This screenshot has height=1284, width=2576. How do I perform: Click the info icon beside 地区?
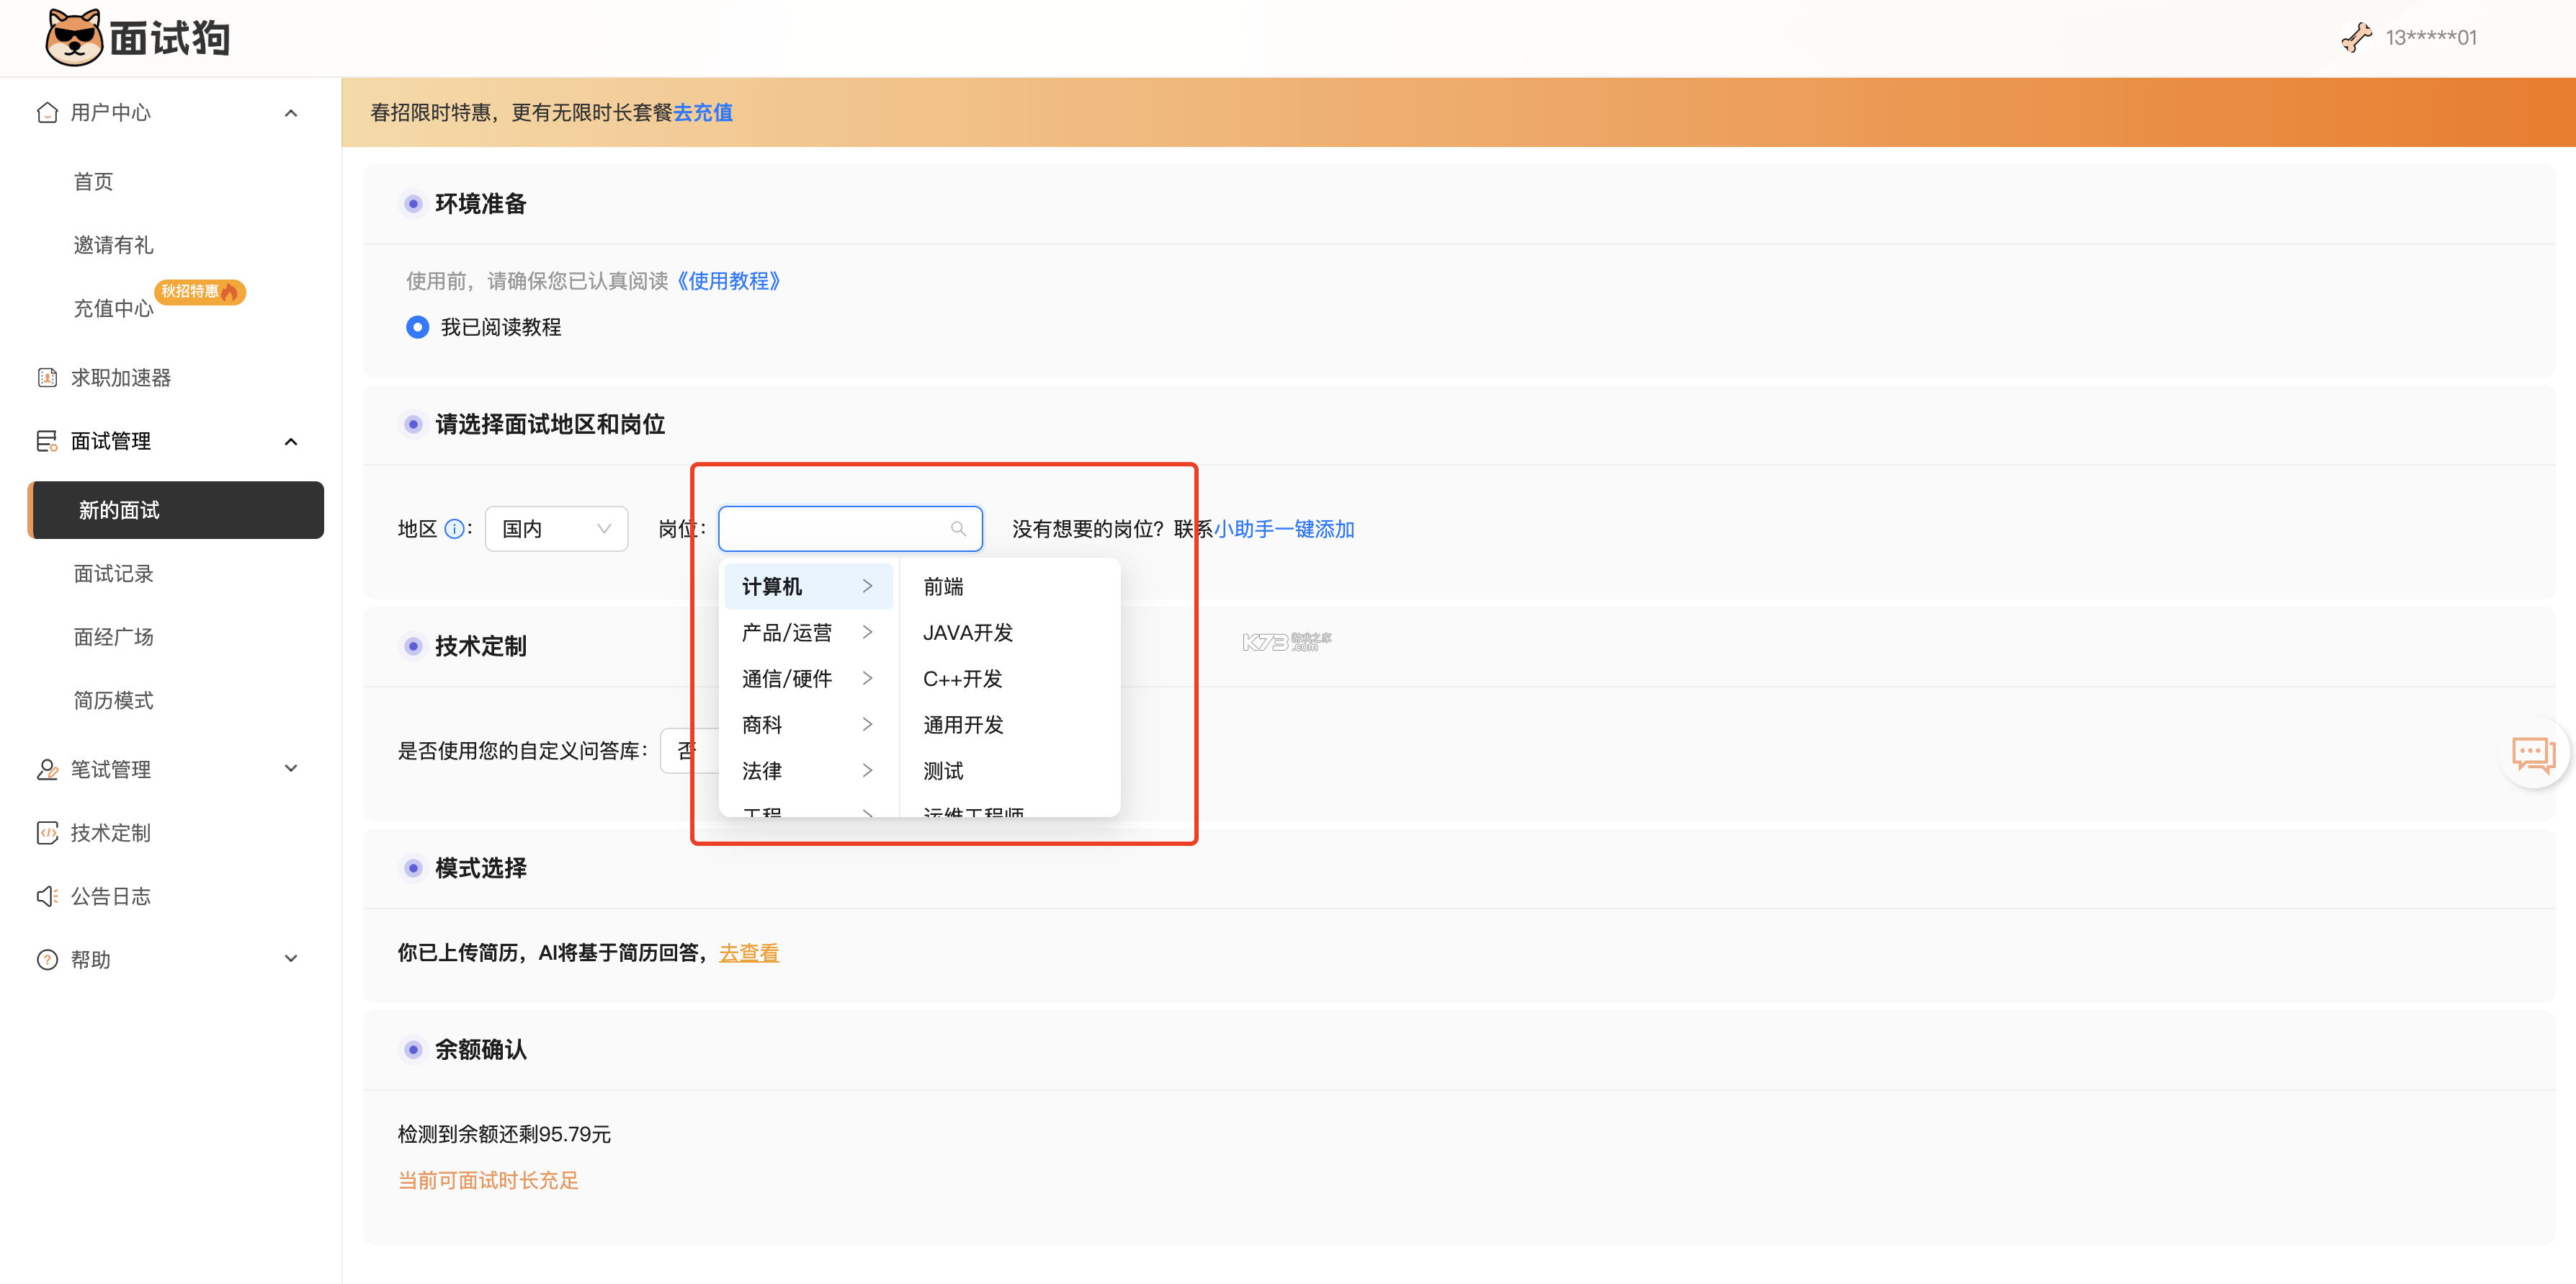point(455,529)
